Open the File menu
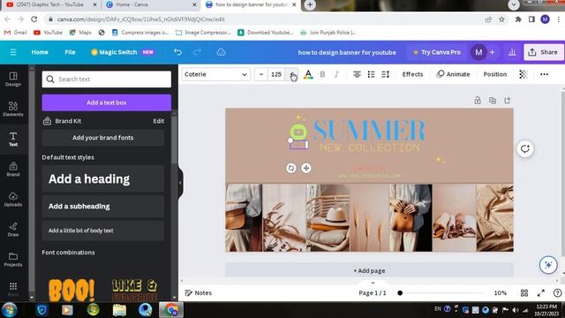This screenshot has width=565, height=318. tap(70, 52)
